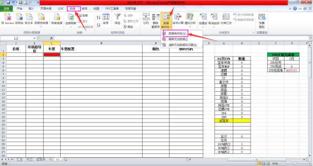Image resolution: width=313 pixels, height=166 pixels.
Task: Undo the last action
Action: [13, 3]
